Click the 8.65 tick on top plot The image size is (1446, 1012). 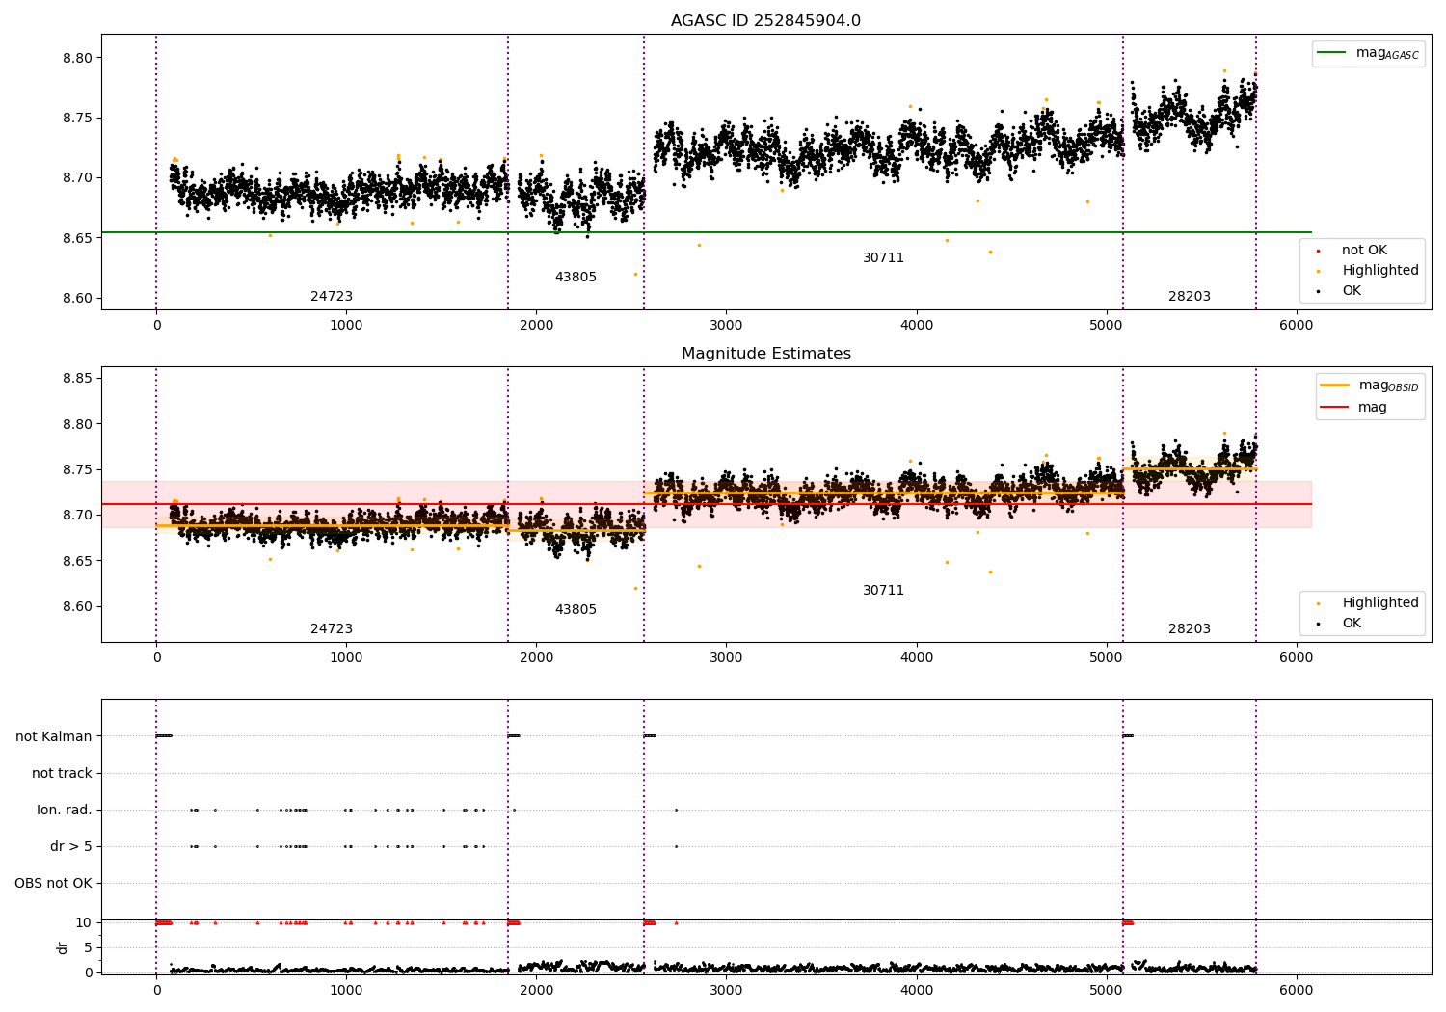click(78, 238)
